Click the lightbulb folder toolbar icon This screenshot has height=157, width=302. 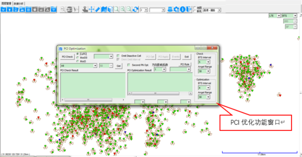(x=10, y=9)
